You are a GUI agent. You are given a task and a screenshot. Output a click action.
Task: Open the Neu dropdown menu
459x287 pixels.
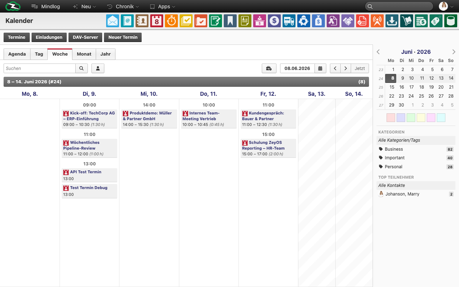point(85,6)
